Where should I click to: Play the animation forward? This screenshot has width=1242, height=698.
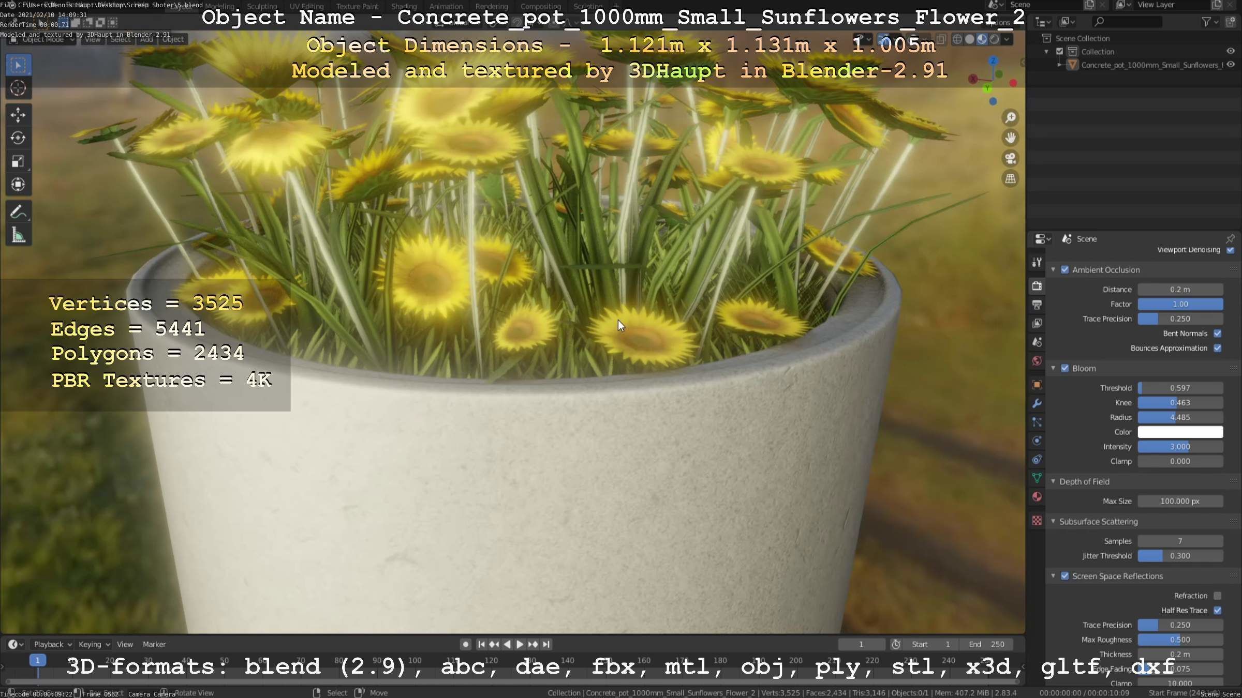point(520,644)
